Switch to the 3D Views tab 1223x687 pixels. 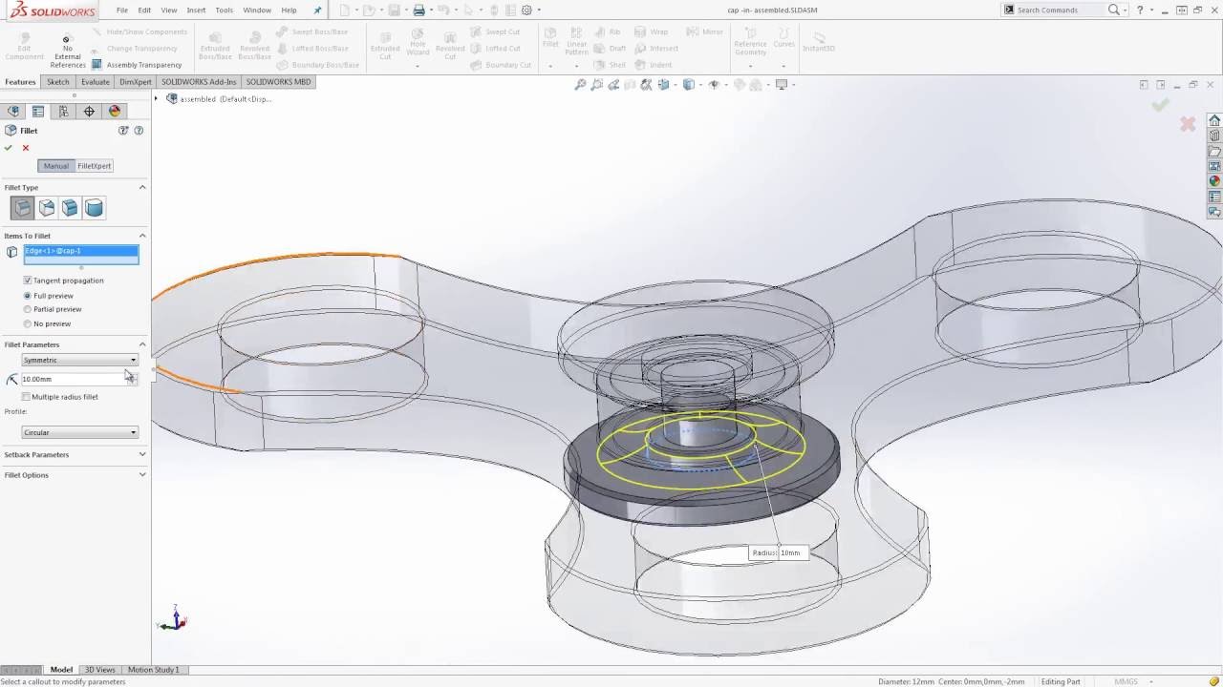pos(100,670)
